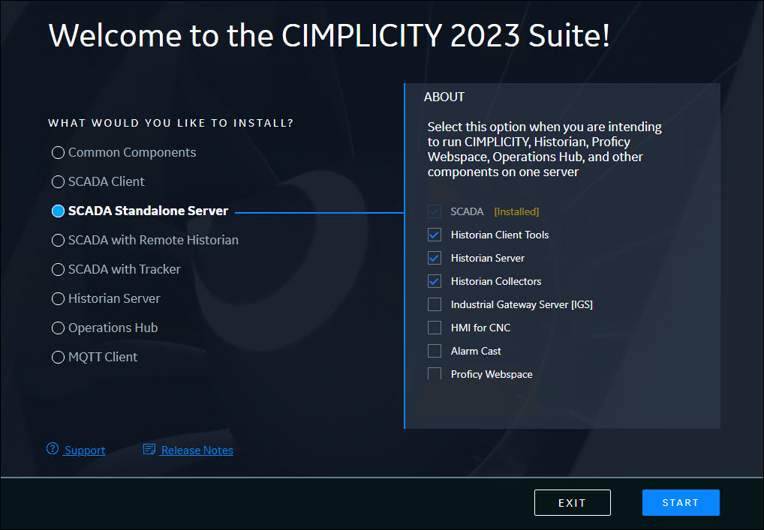Pick SCADA with Remote Historian option
The height and width of the screenshot is (530, 764).
58,240
